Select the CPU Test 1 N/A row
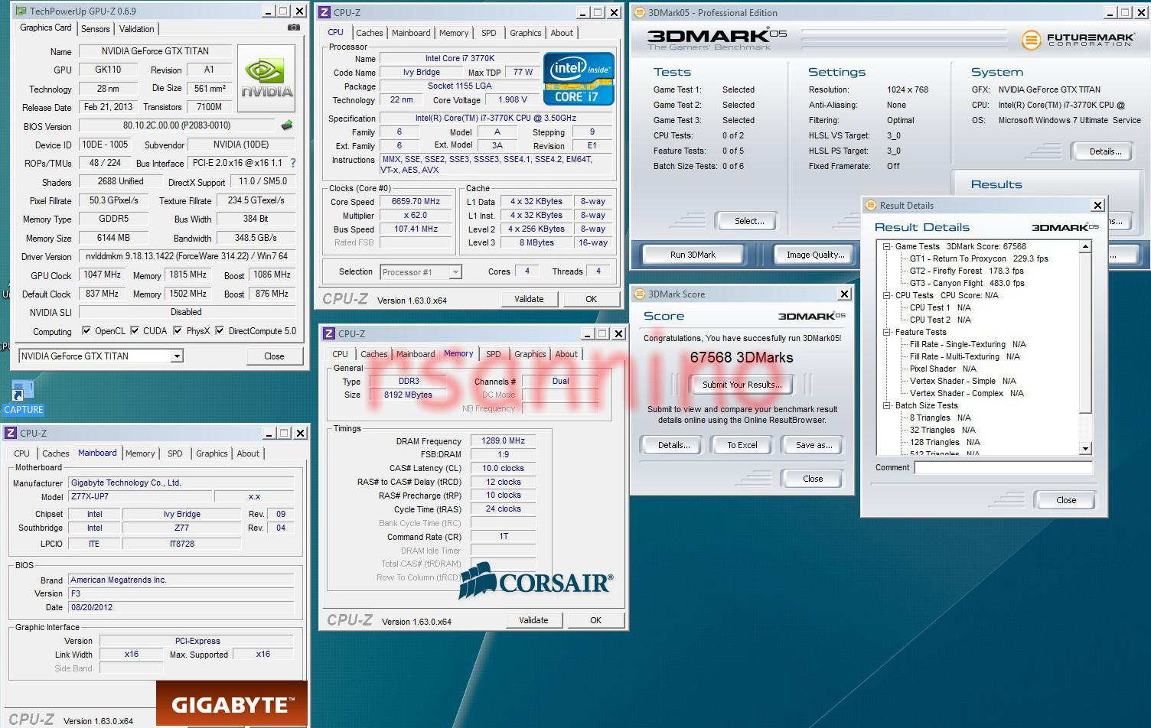The image size is (1151, 728). pyautogui.click(x=940, y=307)
